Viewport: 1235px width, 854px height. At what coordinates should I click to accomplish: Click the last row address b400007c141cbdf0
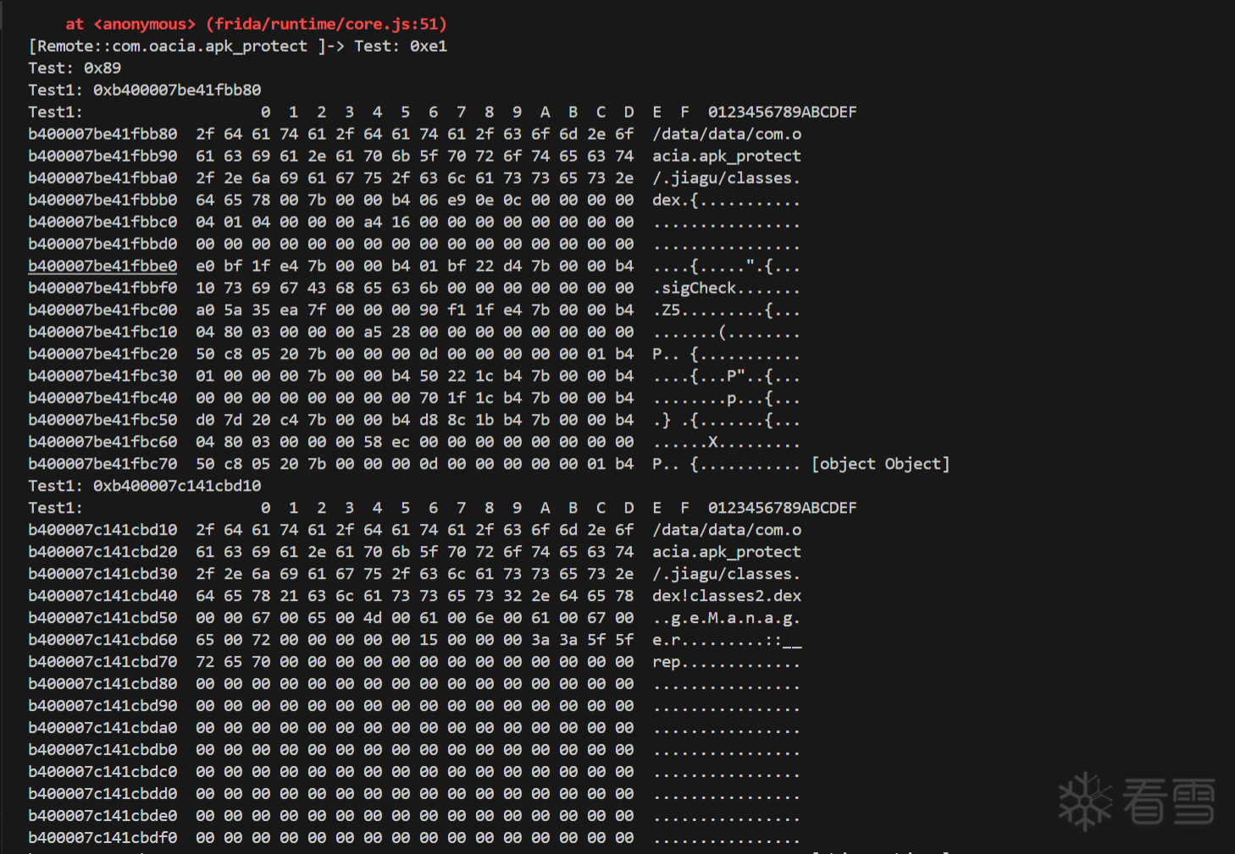pos(102,838)
